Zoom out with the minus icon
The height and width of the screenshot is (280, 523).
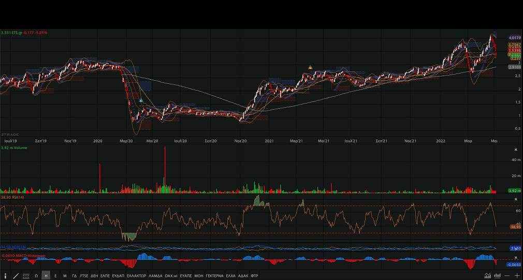[x=507, y=276]
